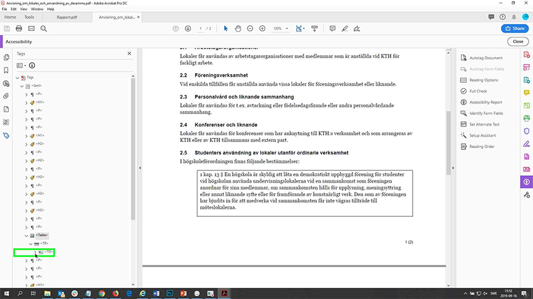Open Windows Start menu
This screenshot has width=533, height=299.
point(6,293)
